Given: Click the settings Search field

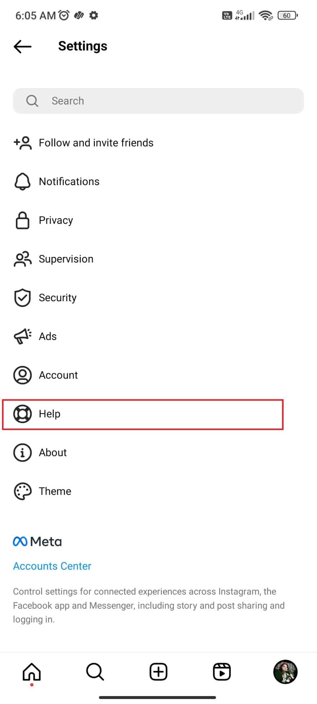Looking at the screenshot, I should coord(158,101).
